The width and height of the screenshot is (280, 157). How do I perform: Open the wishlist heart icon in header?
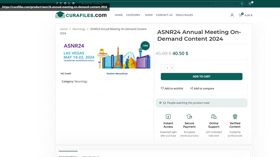pos(250,4)
